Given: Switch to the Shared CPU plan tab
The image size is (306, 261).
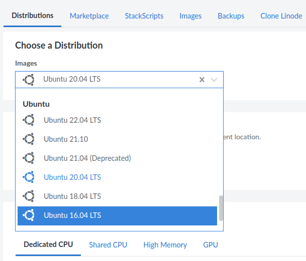Looking at the screenshot, I should point(108,245).
